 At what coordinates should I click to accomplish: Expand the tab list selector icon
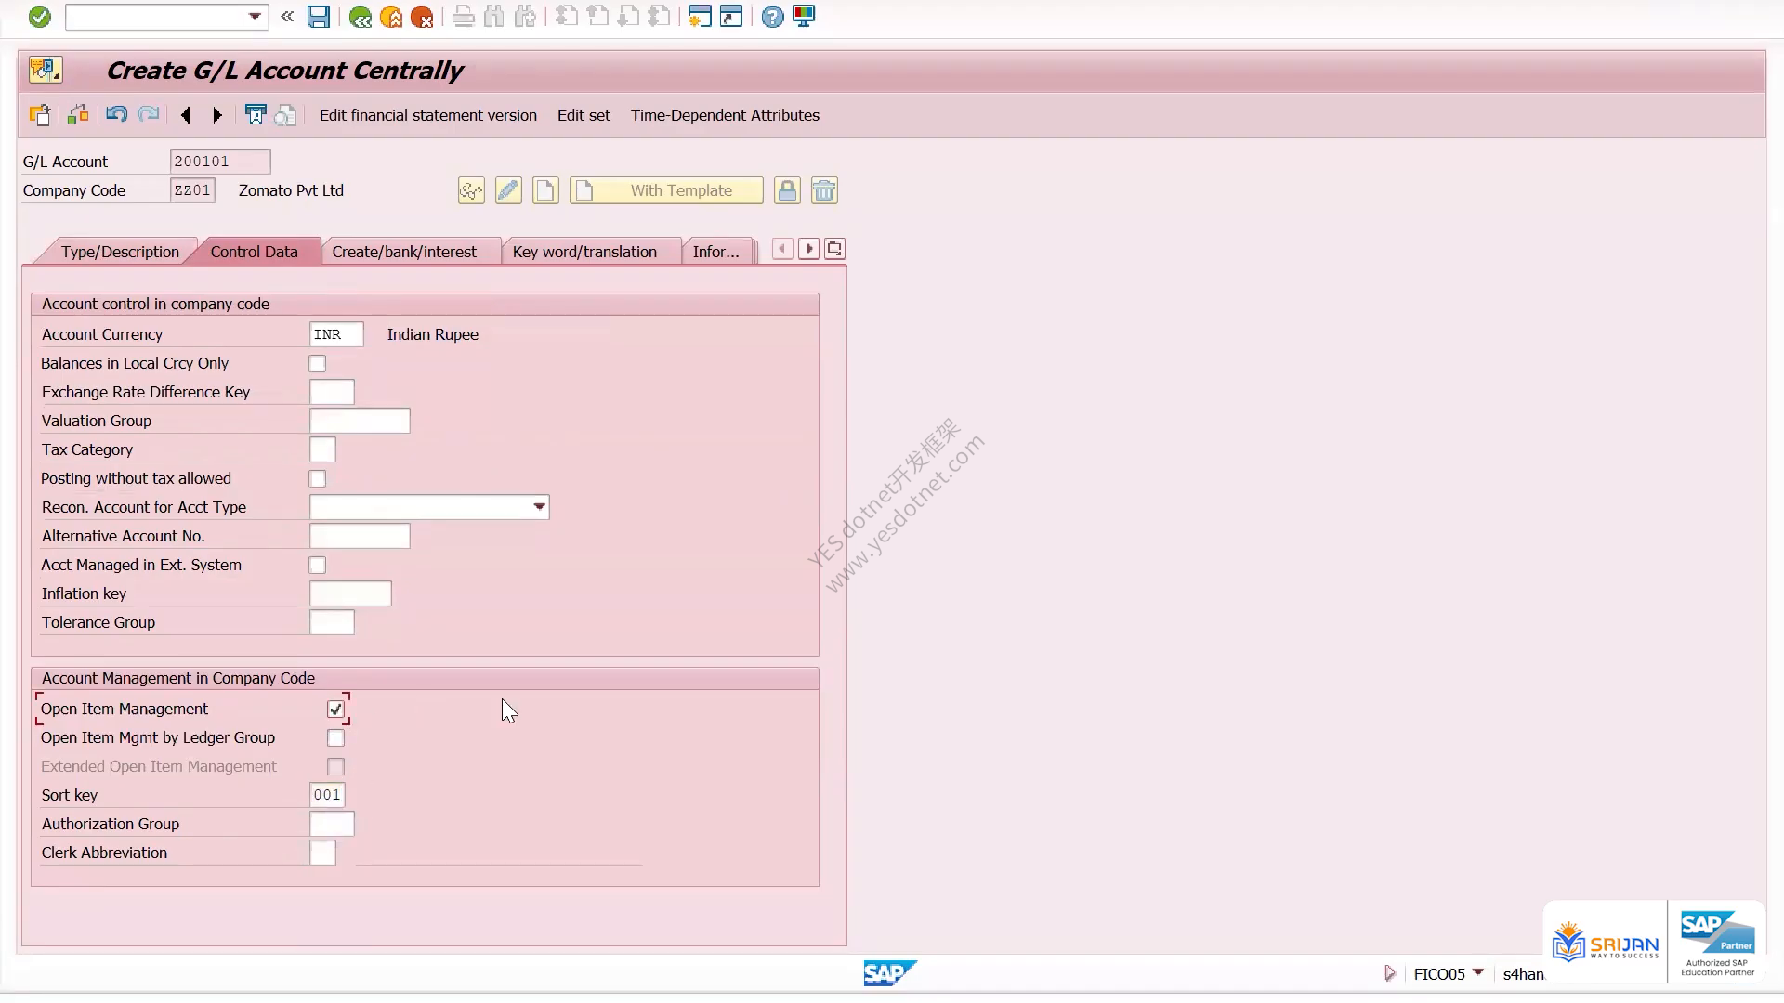834,249
